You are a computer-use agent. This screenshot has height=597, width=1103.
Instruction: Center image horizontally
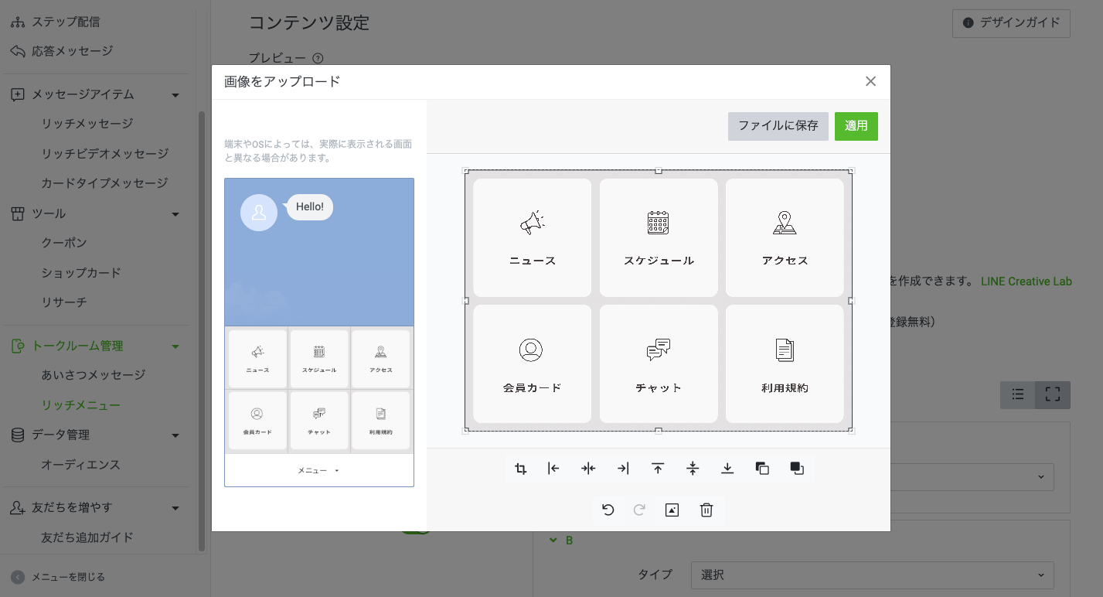(x=588, y=469)
